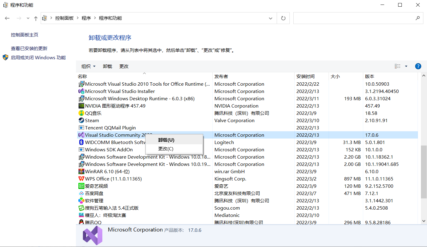Go up one level with up arrow

coord(36,18)
